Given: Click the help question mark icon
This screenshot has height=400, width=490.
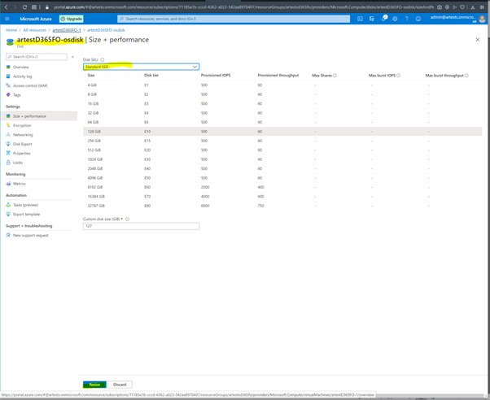Looking at the screenshot, I should [x=406, y=19].
